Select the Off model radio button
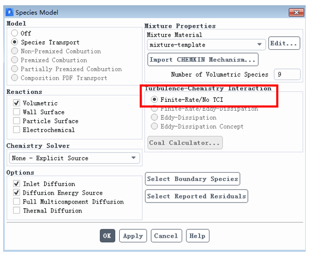Image resolution: width=313 pixels, height=256 pixels. [x=15, y=33]
